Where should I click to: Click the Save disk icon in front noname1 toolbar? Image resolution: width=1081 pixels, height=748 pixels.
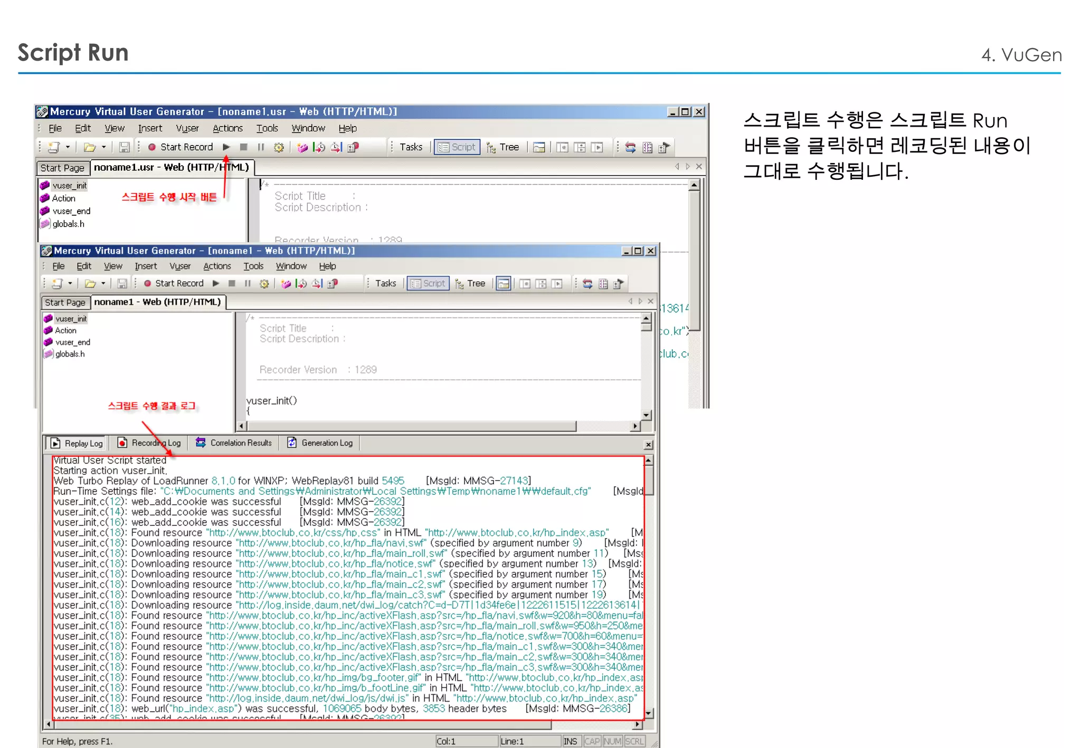(122, 284)
